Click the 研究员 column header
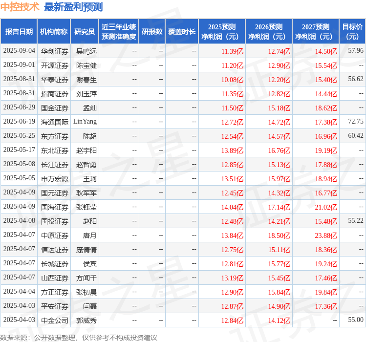 click(x=85, y=32)
